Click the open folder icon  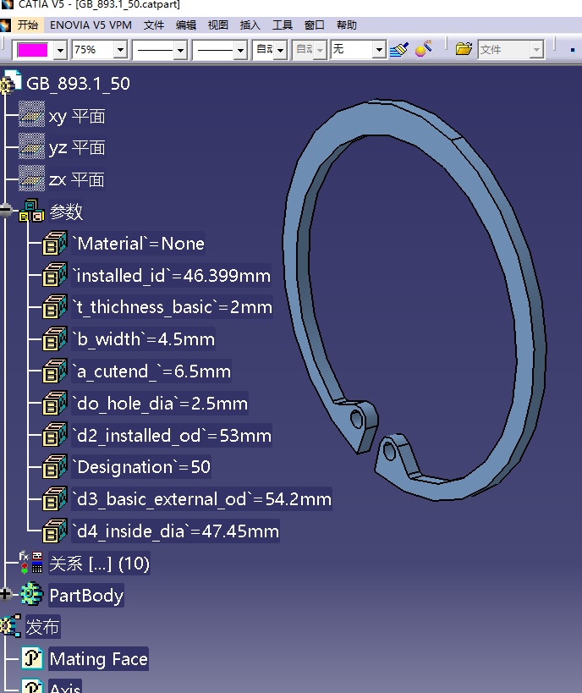464,48
